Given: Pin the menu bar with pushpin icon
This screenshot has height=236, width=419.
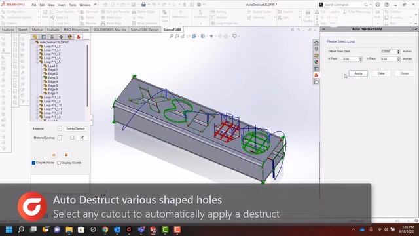Looking at the screenshot, I should (96, 5).
